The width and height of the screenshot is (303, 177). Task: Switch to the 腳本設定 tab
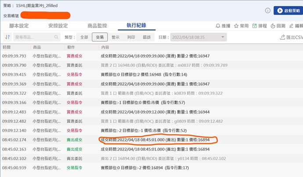[19, 26]
